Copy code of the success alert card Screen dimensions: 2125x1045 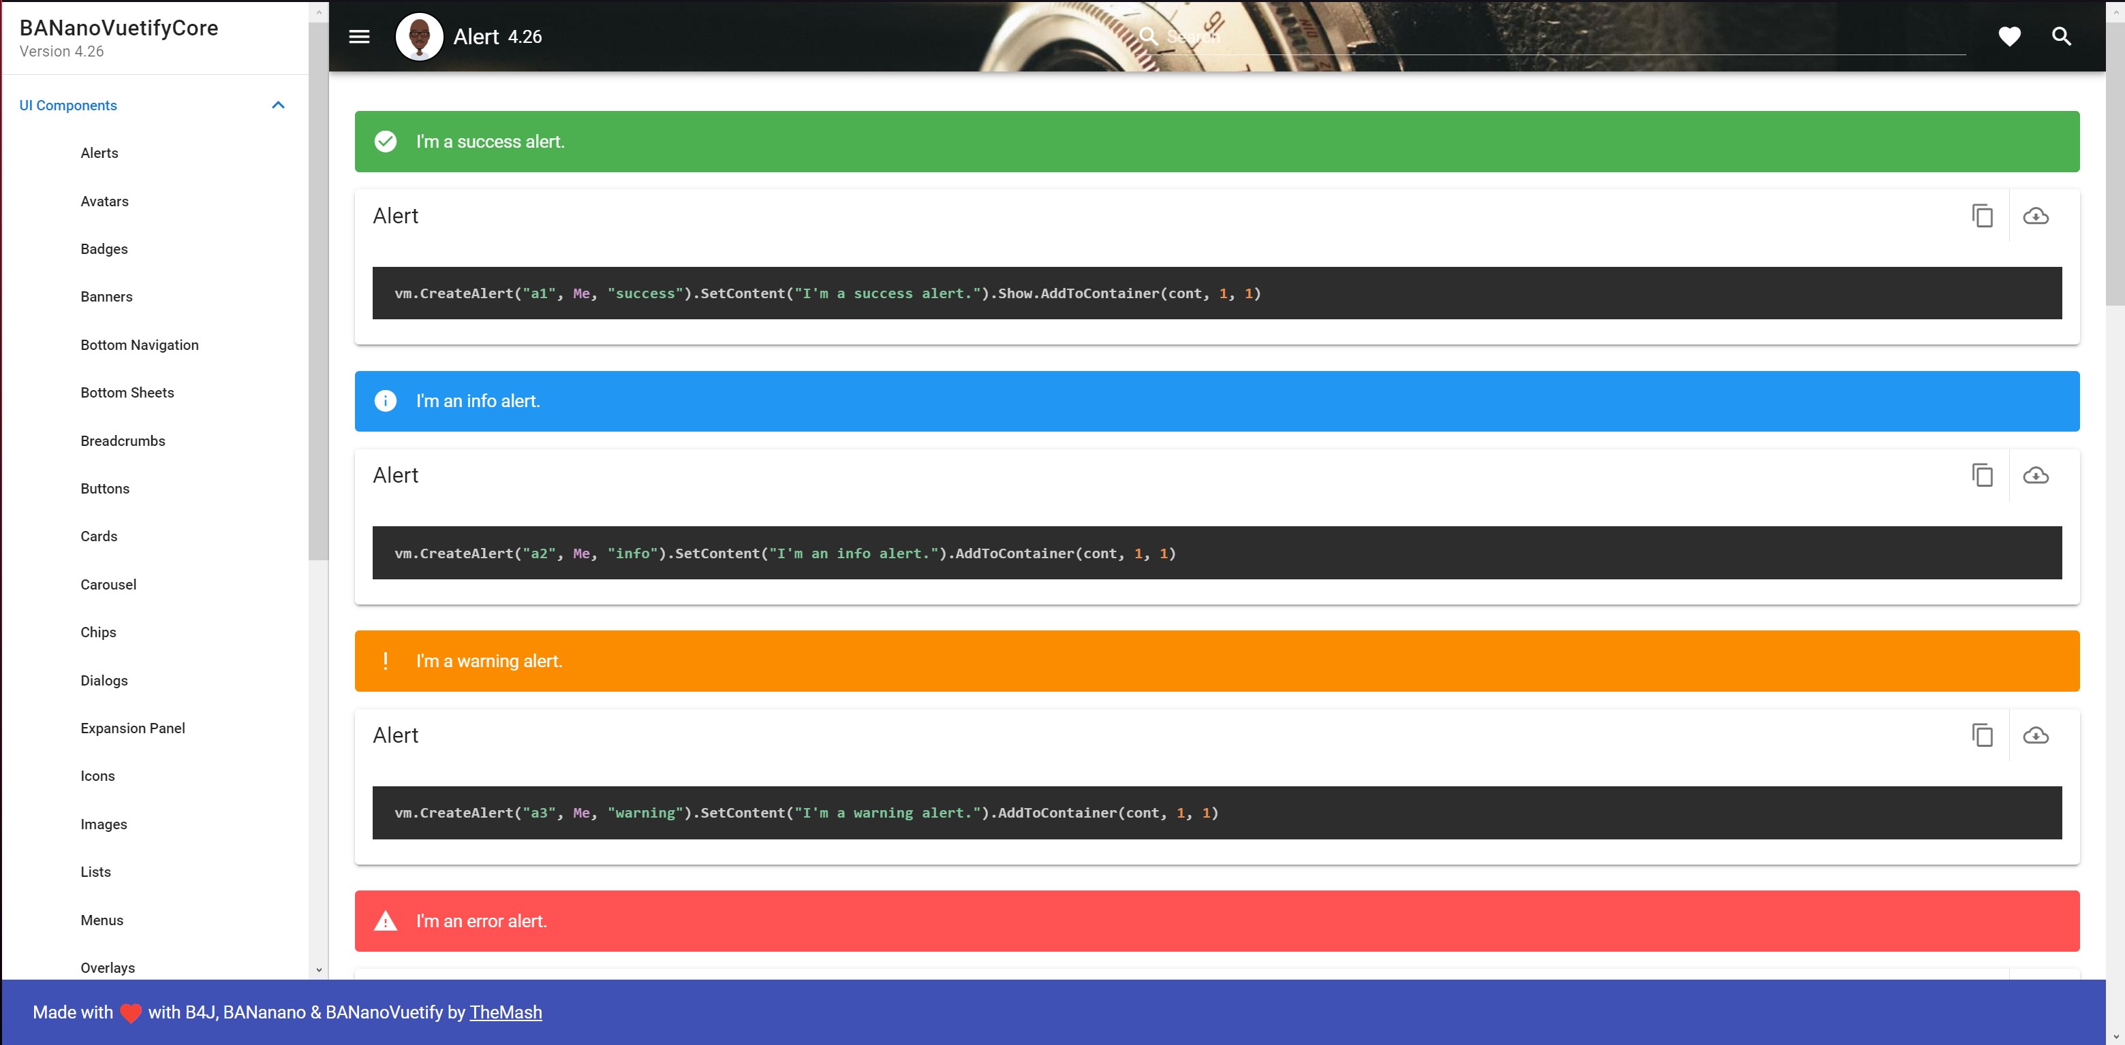[x=1983, y=216]
